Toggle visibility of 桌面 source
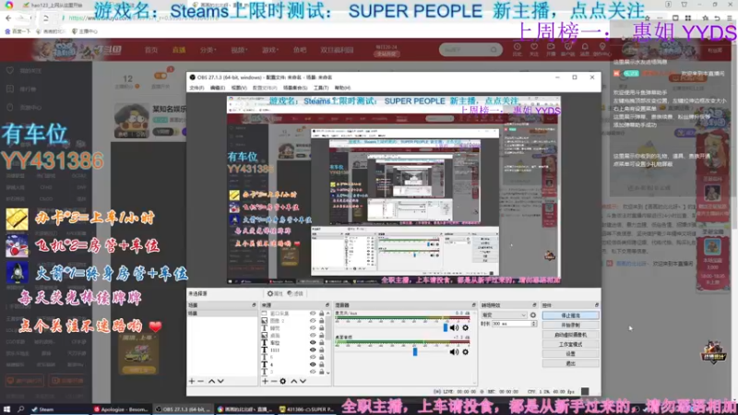Viewport: 738px width, 415px height. pyautogui.click(x=313, y=336)
